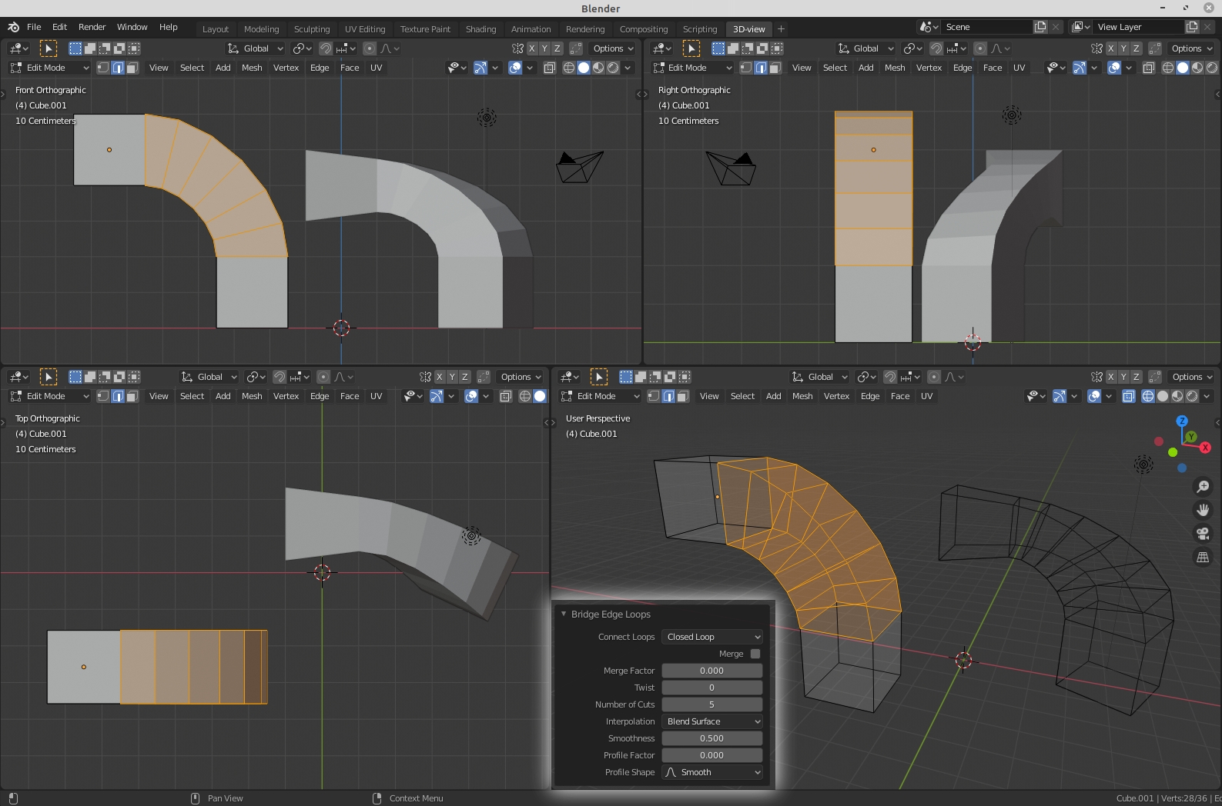1222x806 pixels.
Task: Select face select mode in front viewport
Action: point(132,68)
